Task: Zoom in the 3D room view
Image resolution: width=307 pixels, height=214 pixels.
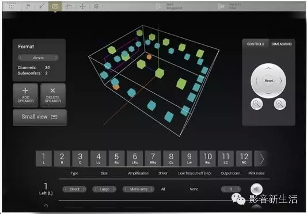Action: (280, 104)
